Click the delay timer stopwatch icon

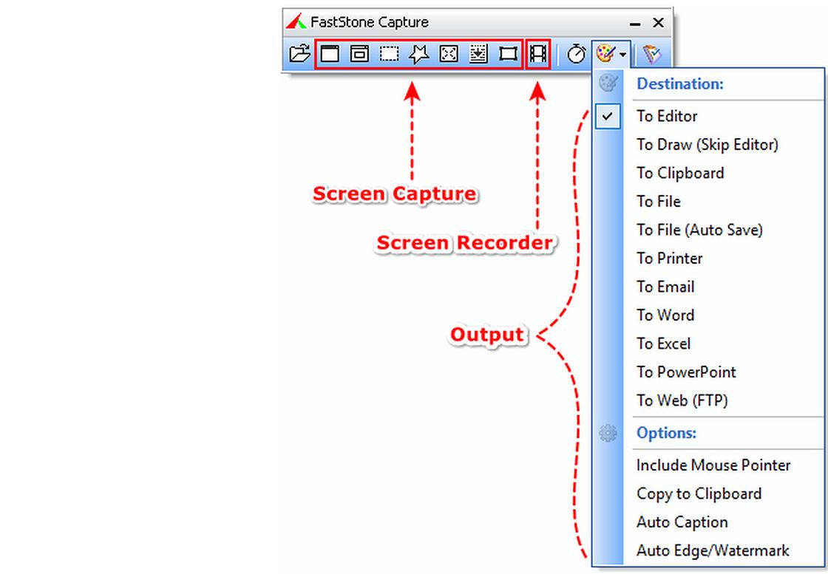coord(576,54)
